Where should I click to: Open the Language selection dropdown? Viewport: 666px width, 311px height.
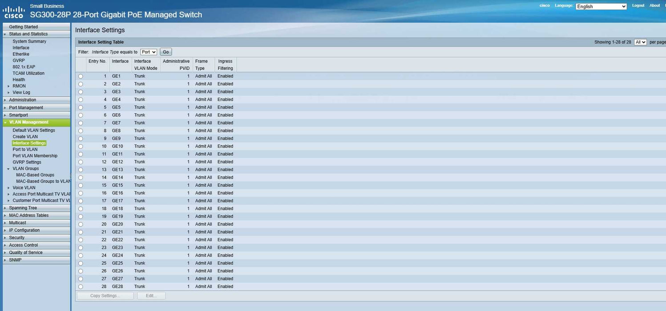[601, 6]
